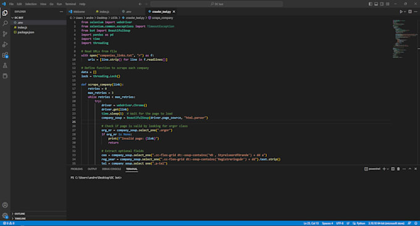Toggle the primary side bar layout button
The image size is (420, 226).
371,4
